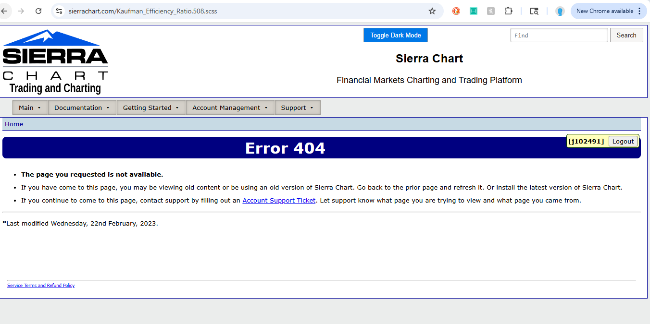
Task: Bookmark this page with the star icon
Action: point(432,11)
